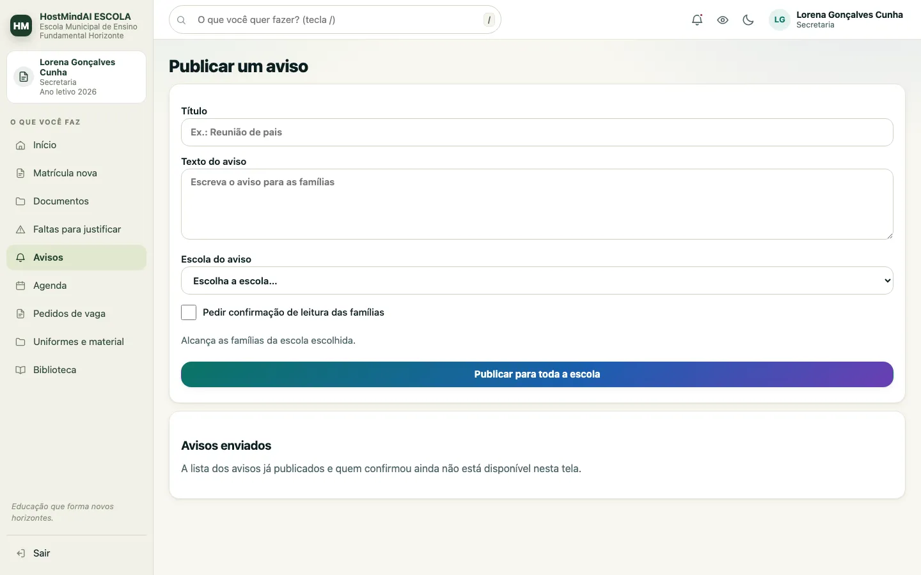Click Lorena Gonçalves Cunha name in top bar
This screenshot has height=575, width=921.
click(x=849, y=15)
